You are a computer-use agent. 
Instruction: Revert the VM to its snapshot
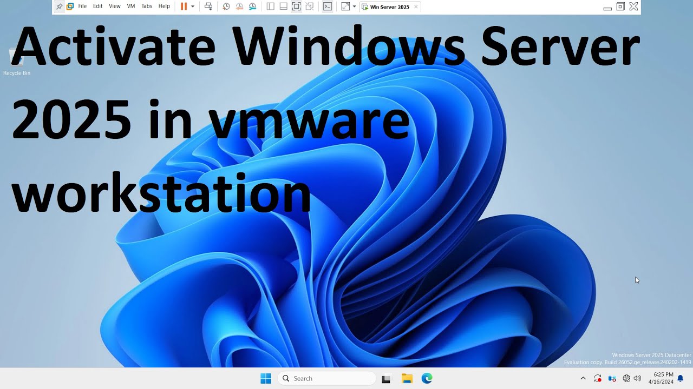pyautogui.click(x=239, y=6)
